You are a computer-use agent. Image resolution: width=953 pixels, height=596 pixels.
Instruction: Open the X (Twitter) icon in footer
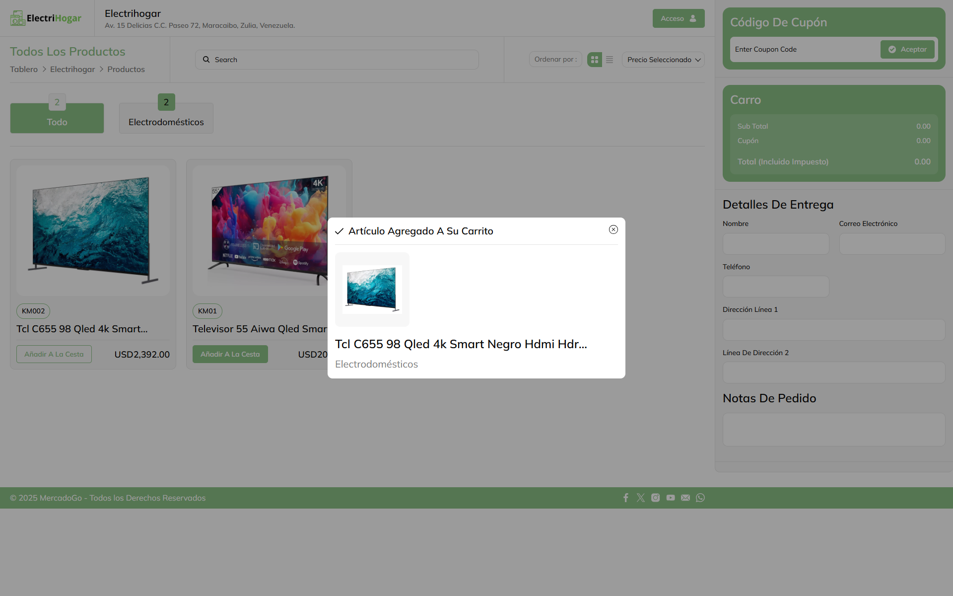[x=641, y=498]
